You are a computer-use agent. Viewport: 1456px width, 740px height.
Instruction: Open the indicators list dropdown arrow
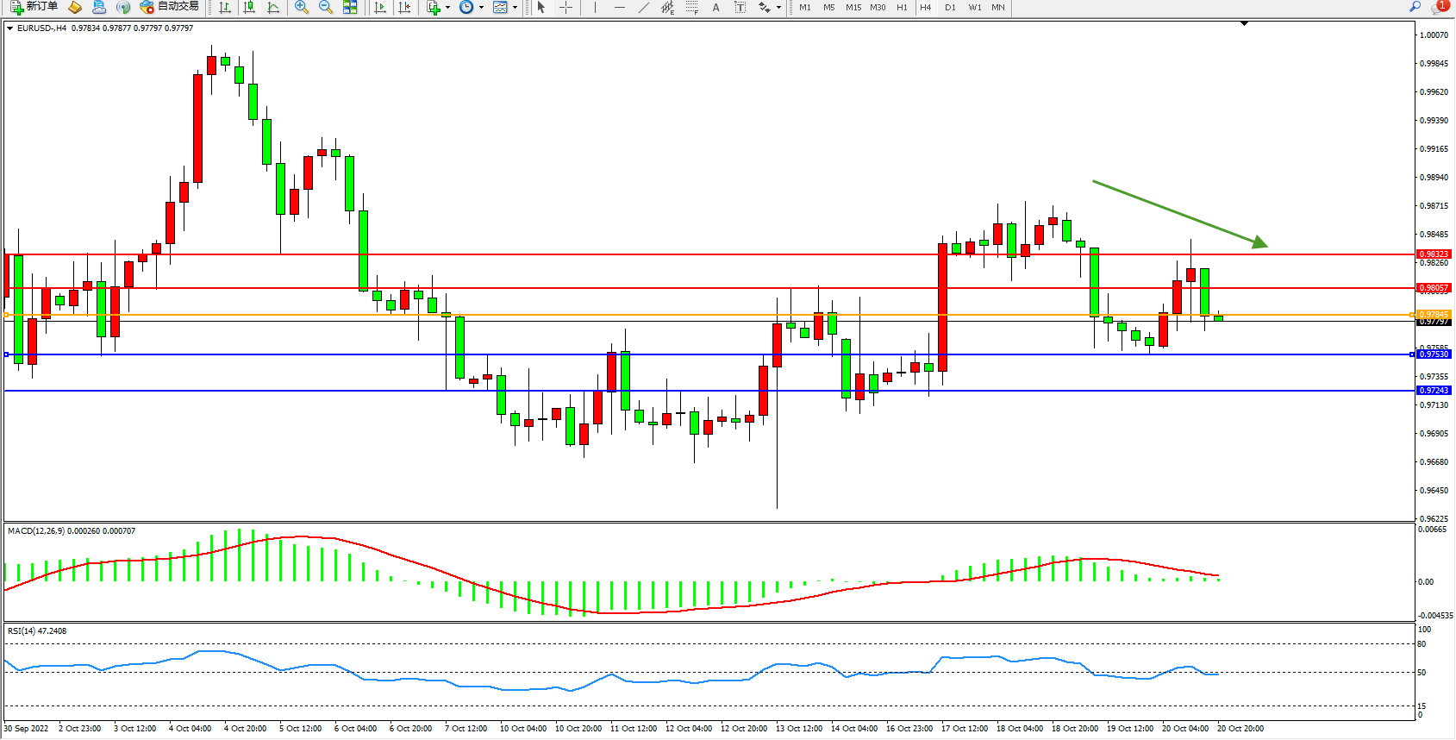(x=447, y=8)
